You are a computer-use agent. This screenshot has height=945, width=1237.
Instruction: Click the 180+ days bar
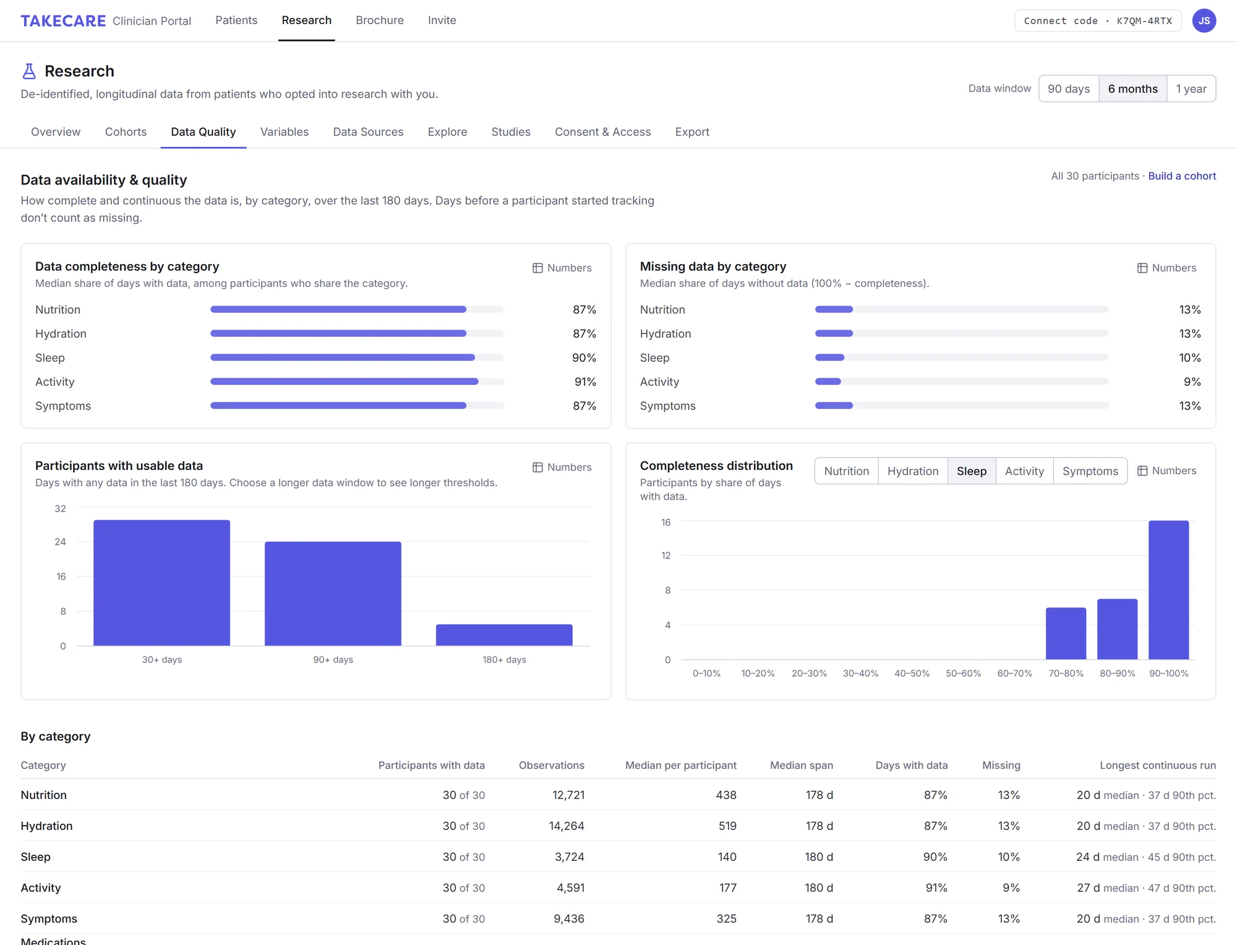pos(504,635)
